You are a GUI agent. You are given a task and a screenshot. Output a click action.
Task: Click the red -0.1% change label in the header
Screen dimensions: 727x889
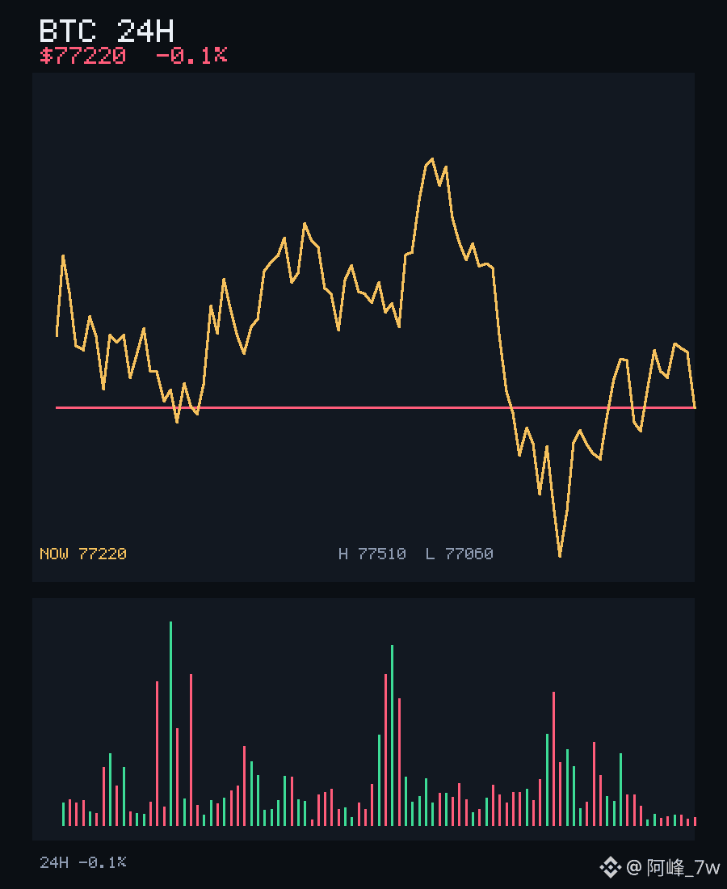(x=191, y=56)
